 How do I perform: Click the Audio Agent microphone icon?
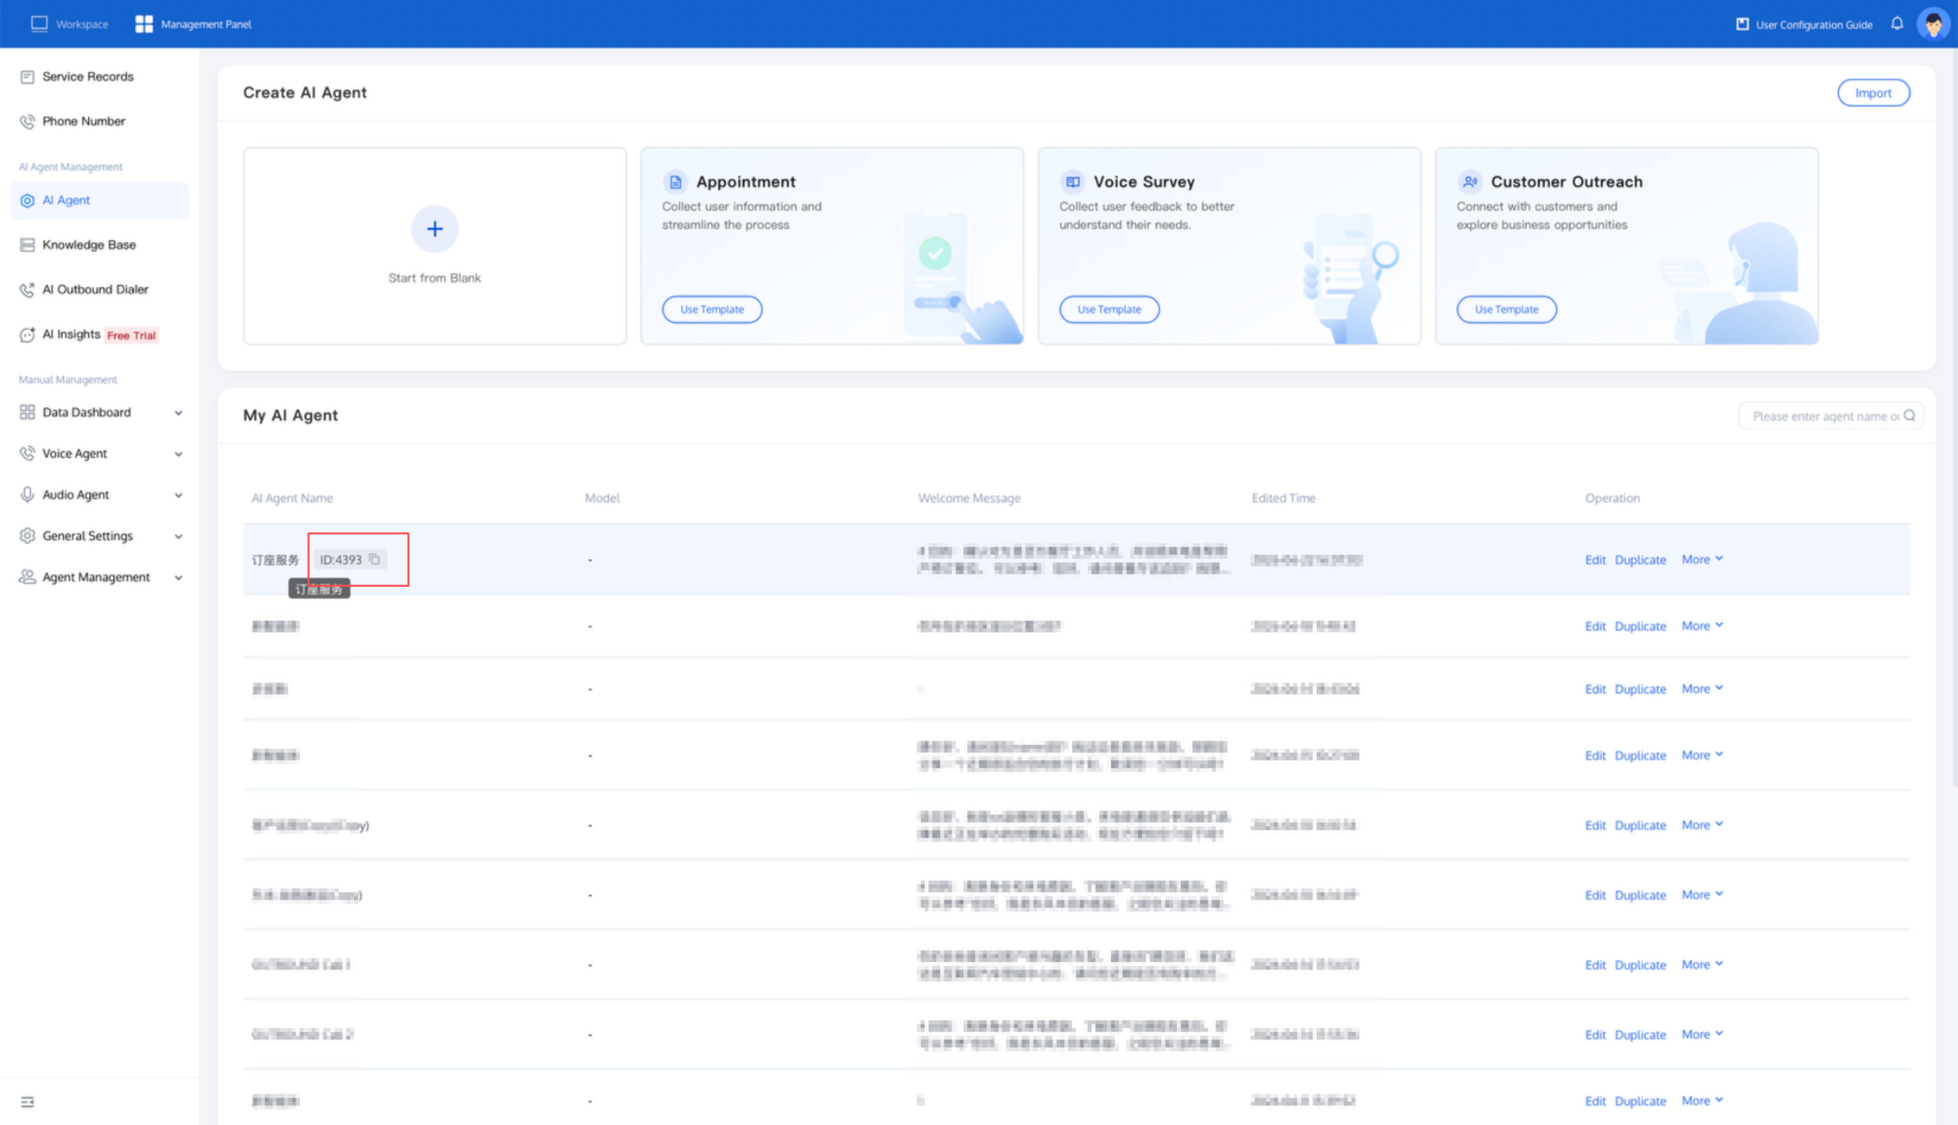coord(27,494)
